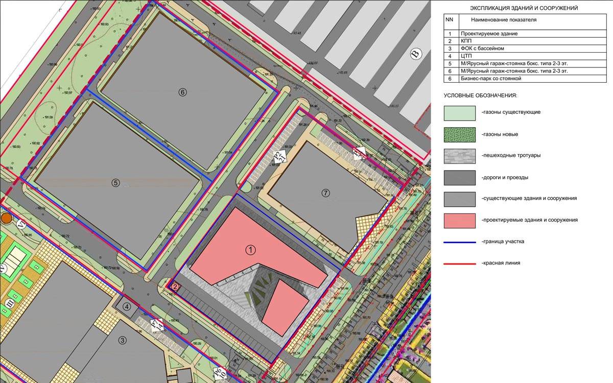Click the orange circle on the left edge
The height and width of the screenshot is (383, 613).
pos(6,219)
